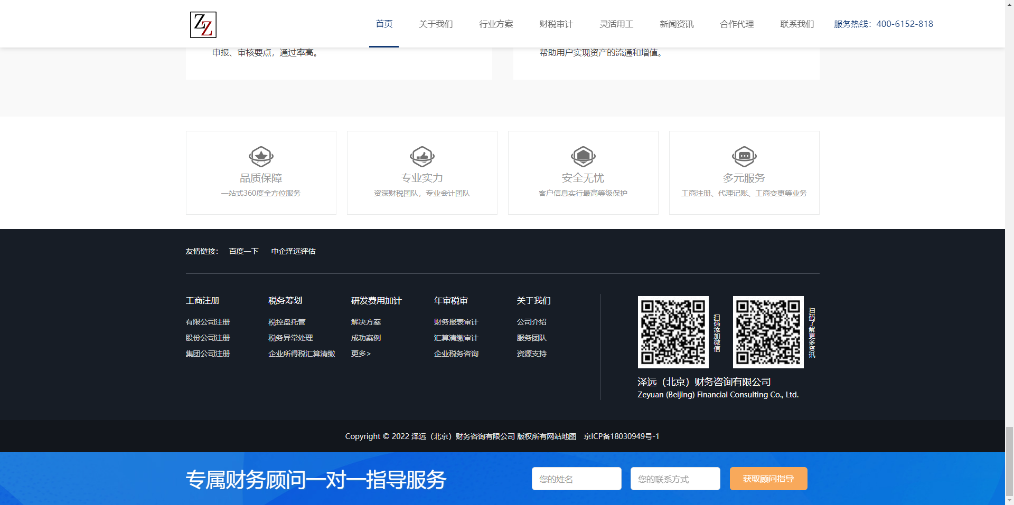Follow the 中企泽远评估 link
The image size is (1014, 505).
click(x=293, y=251)
